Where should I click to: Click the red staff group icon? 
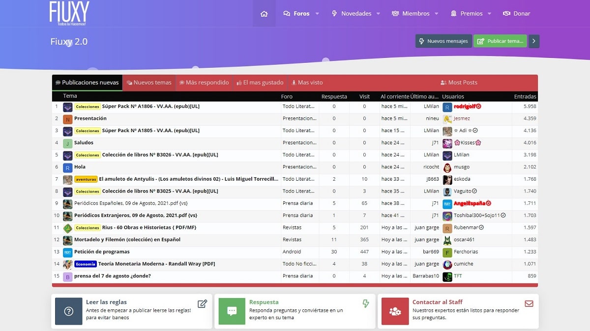click(x=395, y=311)
